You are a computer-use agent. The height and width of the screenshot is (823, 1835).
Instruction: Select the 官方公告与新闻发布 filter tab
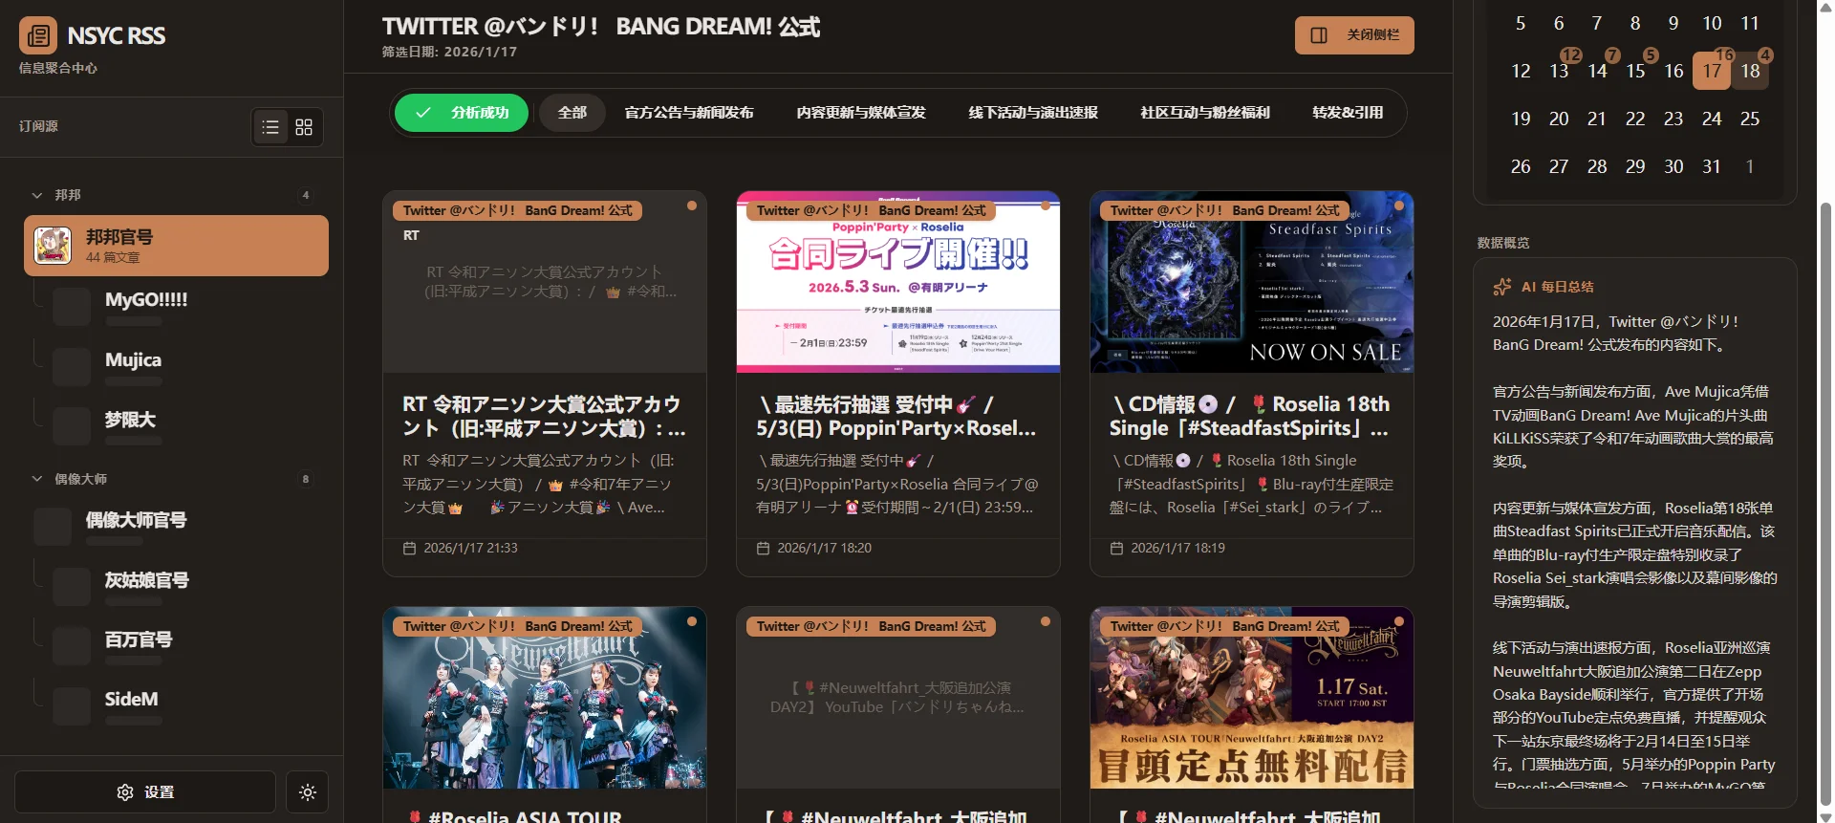click(x=689, y=113)
